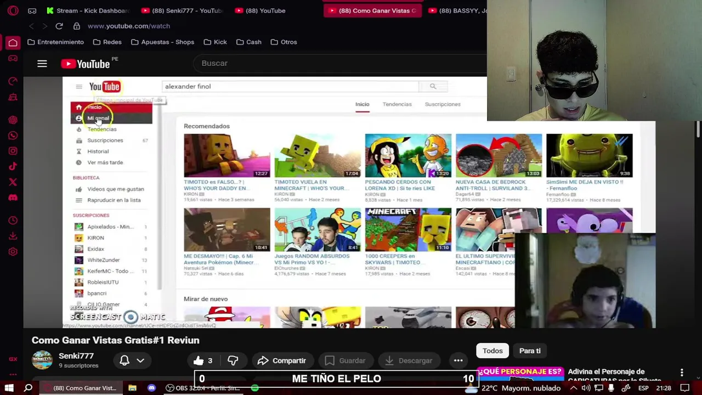Screen dimensions: 702x395
Task: Open TikTok in the Opera sidebar
Action: coord(13,166)
